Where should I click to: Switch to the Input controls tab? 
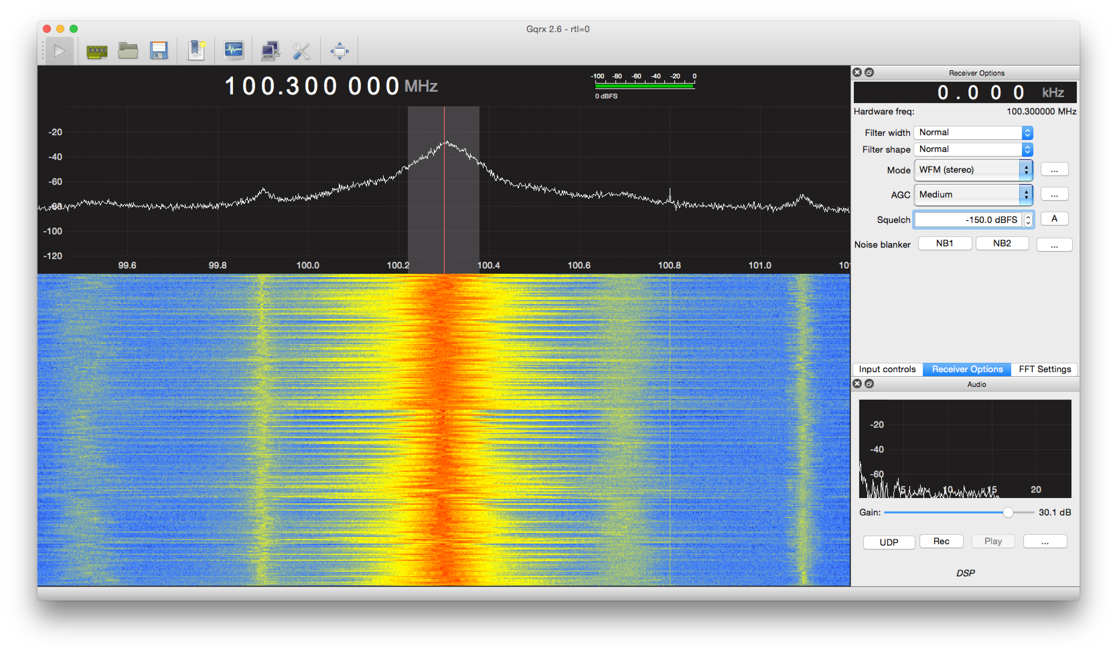coord(887,370)
